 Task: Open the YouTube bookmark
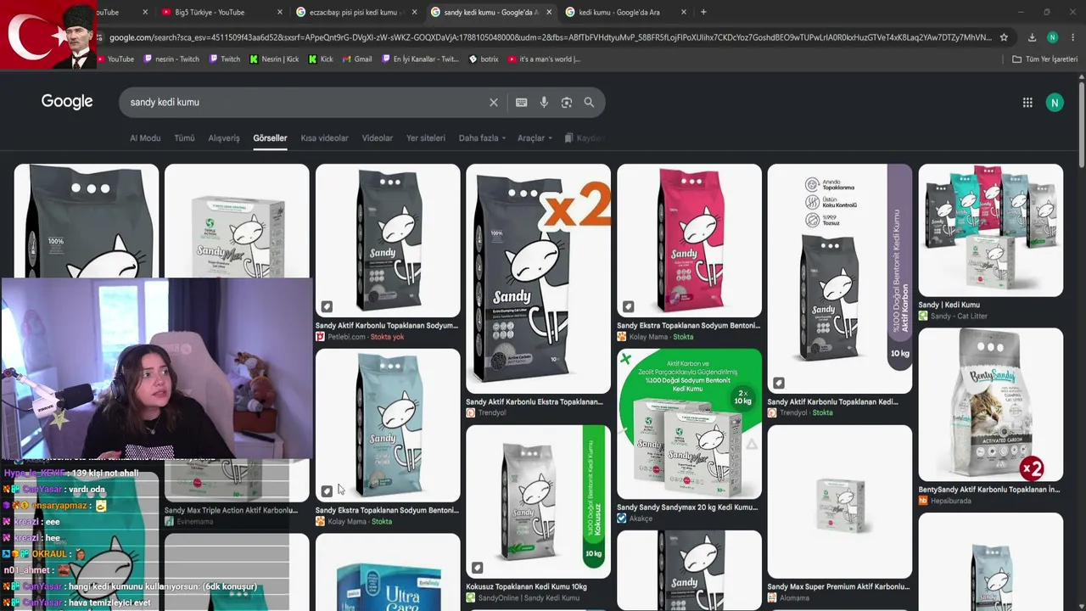coord(115,59)
